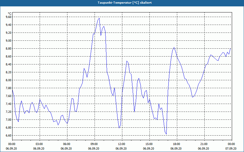Click the chart title Taupunkt-Temperatur [°C] skaliert

click(125, 3)
